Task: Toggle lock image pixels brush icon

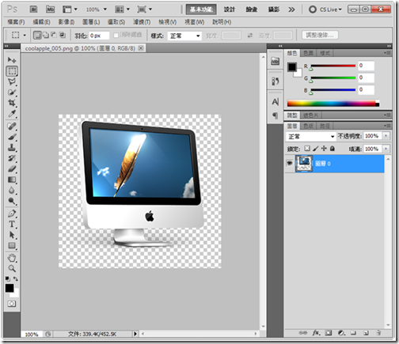Action: click(316, 149)
